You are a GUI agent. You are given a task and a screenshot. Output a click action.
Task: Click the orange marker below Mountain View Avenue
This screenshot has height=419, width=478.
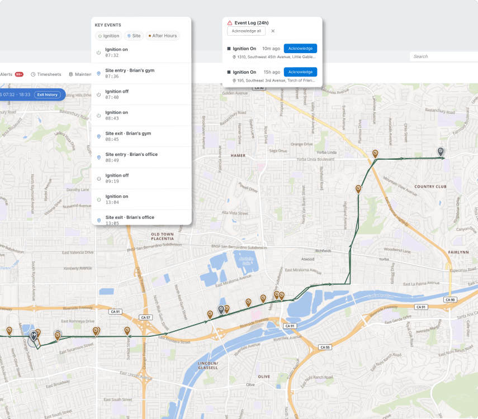[x=358, y=189]
